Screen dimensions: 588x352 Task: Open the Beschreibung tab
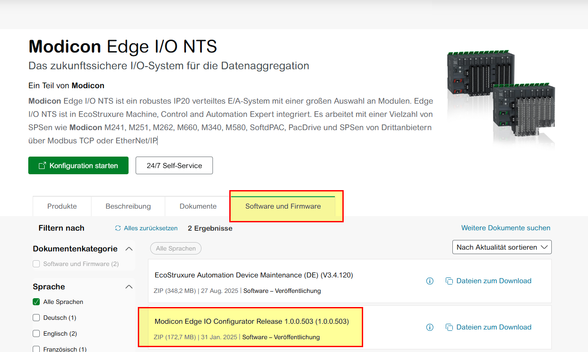pos(128,206)
